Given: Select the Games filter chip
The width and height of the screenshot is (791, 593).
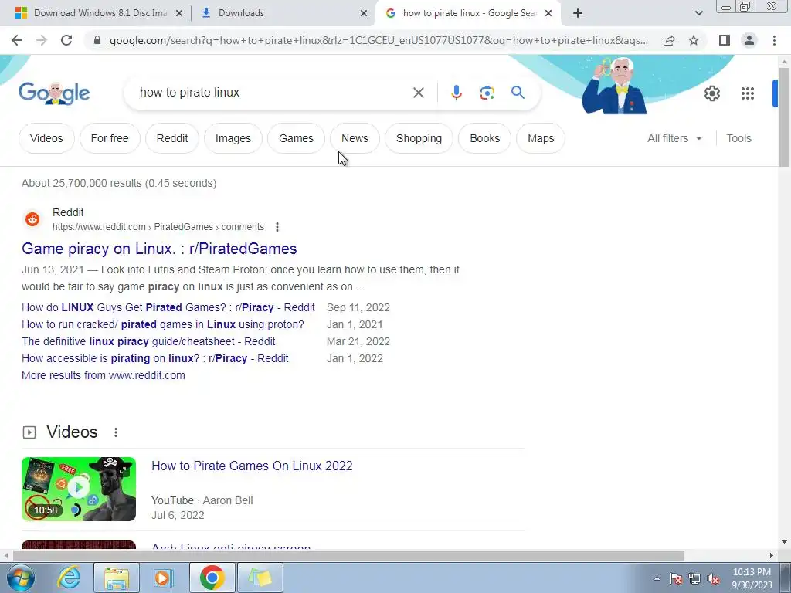Looking at the screenshot, I should click(x=296, y=138).
